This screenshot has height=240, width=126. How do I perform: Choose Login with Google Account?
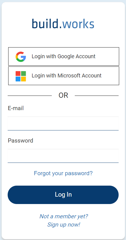[64, 57]
